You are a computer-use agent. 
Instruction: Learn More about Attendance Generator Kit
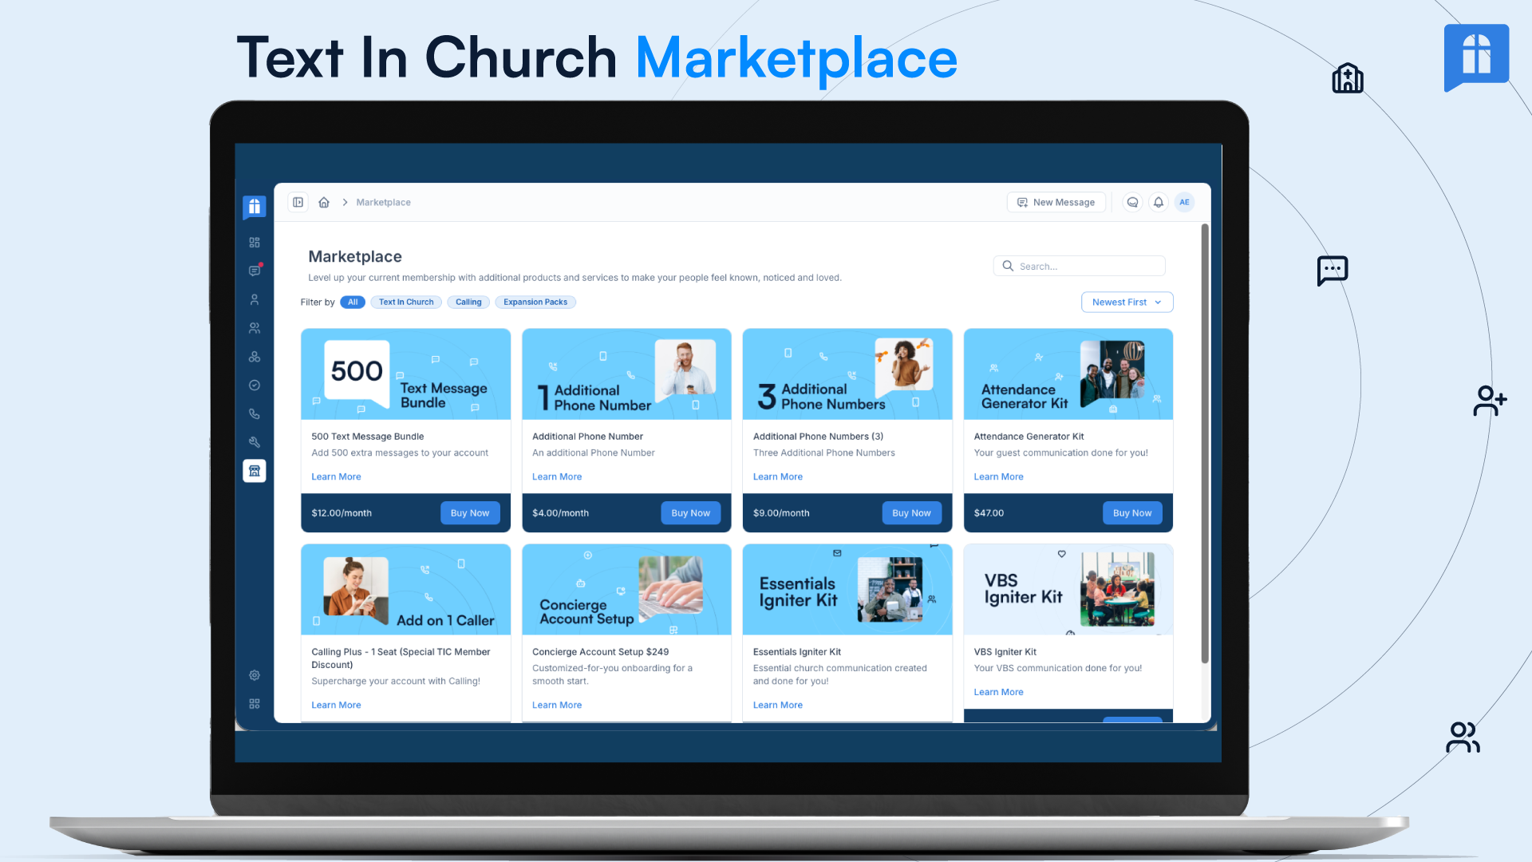click(x=998, y=476)
